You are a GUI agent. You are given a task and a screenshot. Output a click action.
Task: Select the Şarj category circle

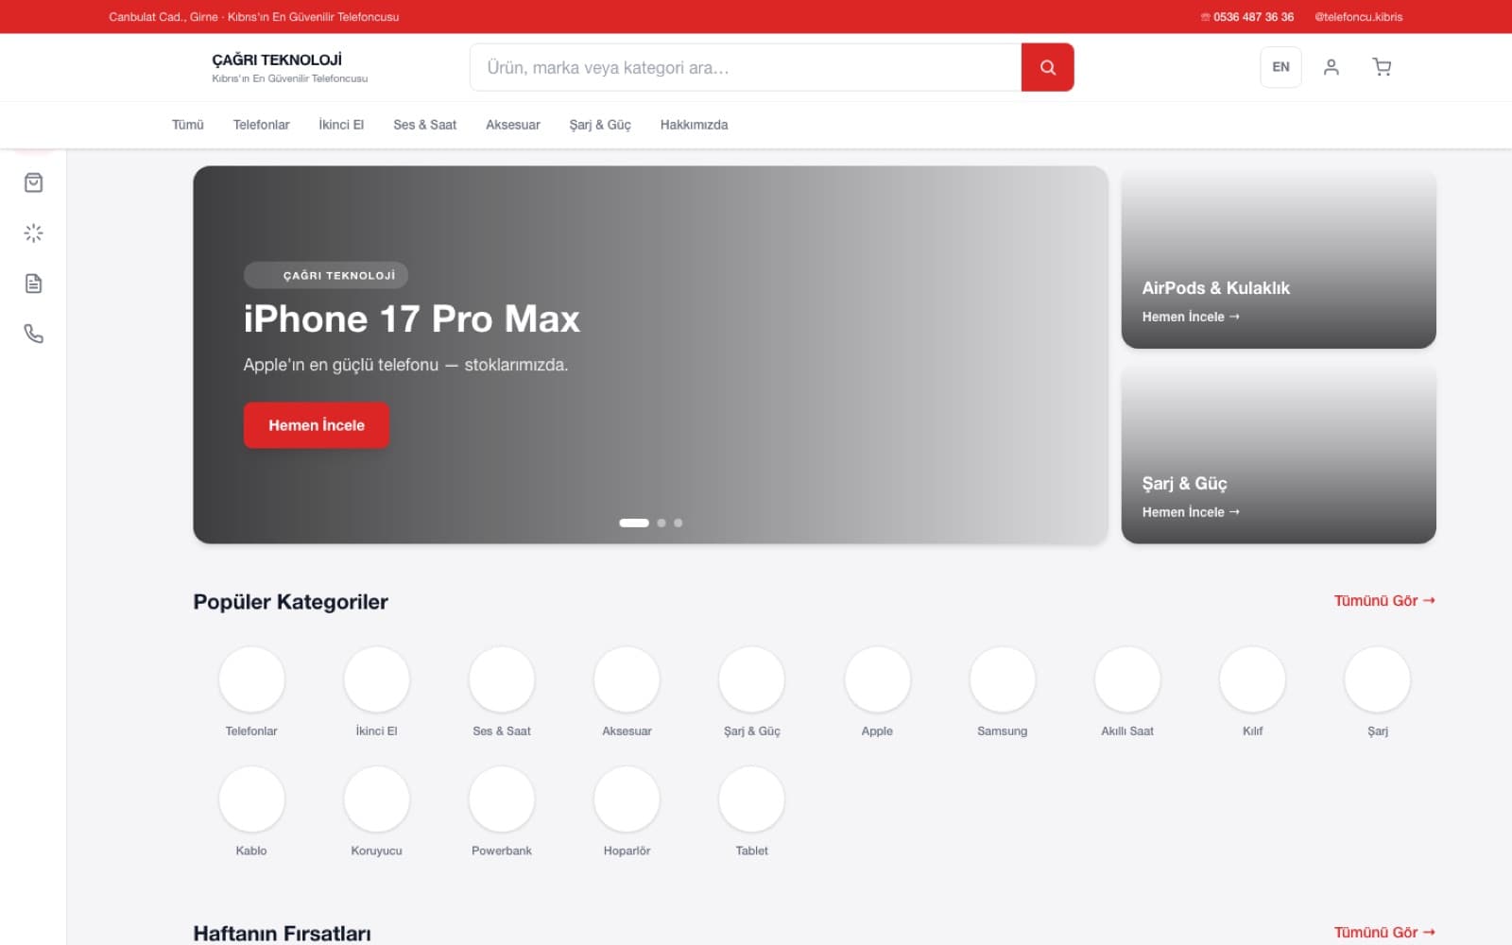tap(1377, 679)
